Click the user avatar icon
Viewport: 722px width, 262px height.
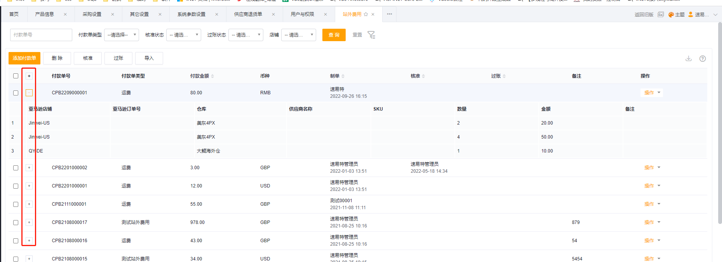pyautogui.click(x=691, y=14)
